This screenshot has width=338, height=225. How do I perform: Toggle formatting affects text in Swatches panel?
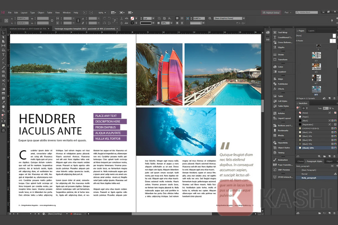tap(307, 109)
